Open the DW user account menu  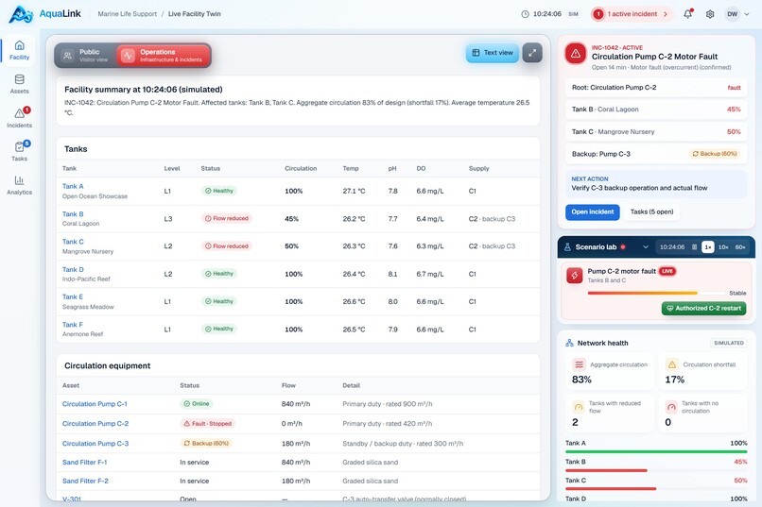pyautogui.click(x=737, y=14)
